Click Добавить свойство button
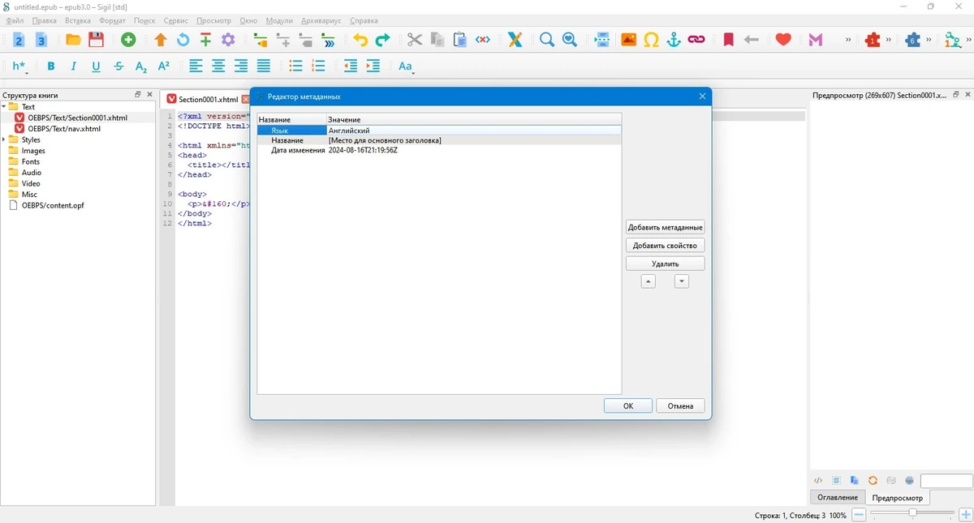This screenshot has height=523, width=974. [666, 246]
